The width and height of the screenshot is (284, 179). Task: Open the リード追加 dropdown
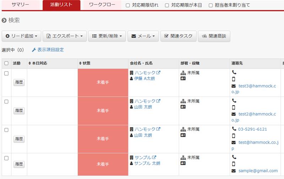[21, 36]
